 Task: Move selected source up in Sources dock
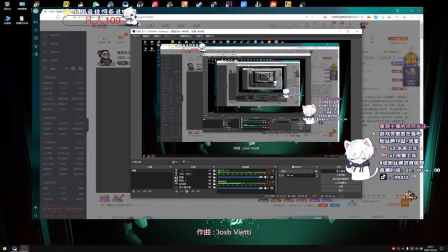[193, 191]
